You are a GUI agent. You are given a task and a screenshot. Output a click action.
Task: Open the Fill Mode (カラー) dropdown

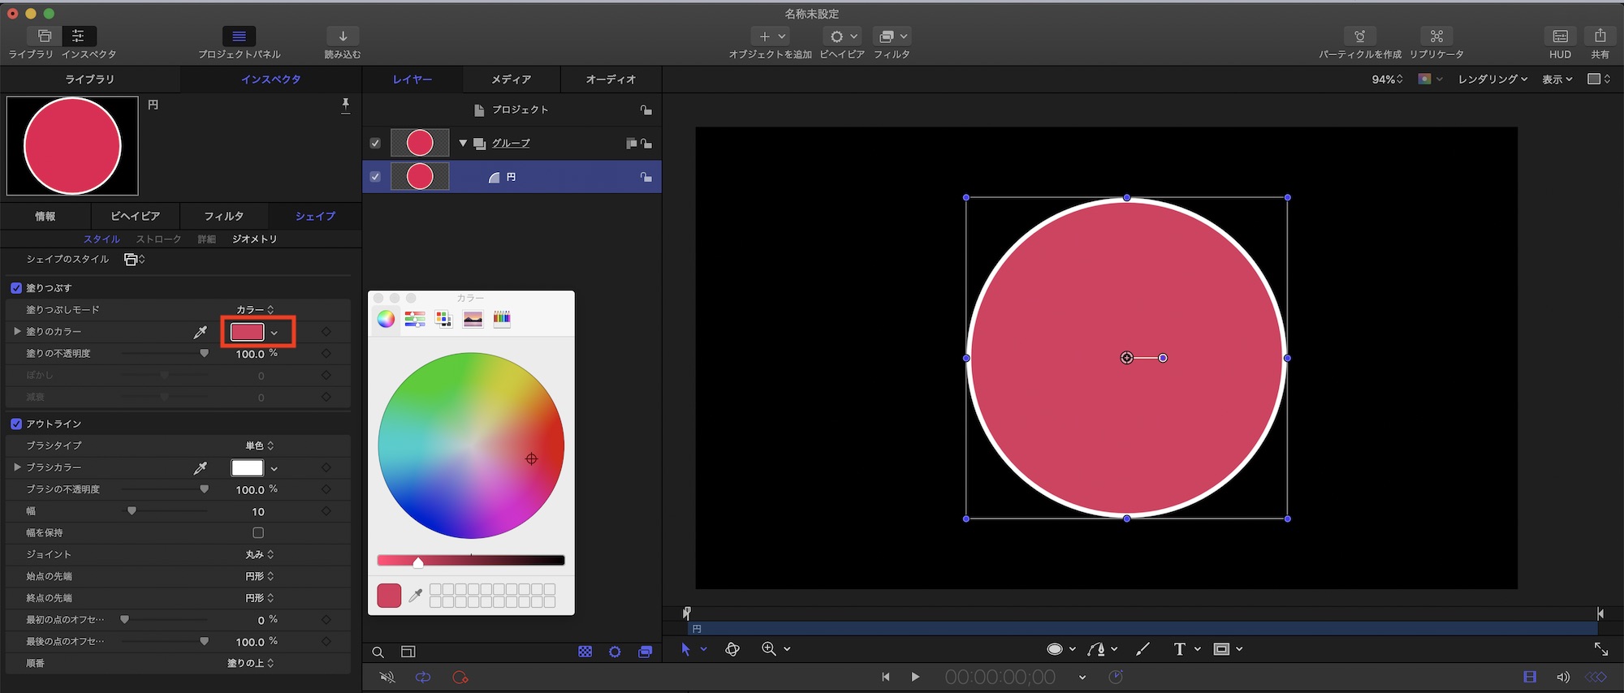255,310
